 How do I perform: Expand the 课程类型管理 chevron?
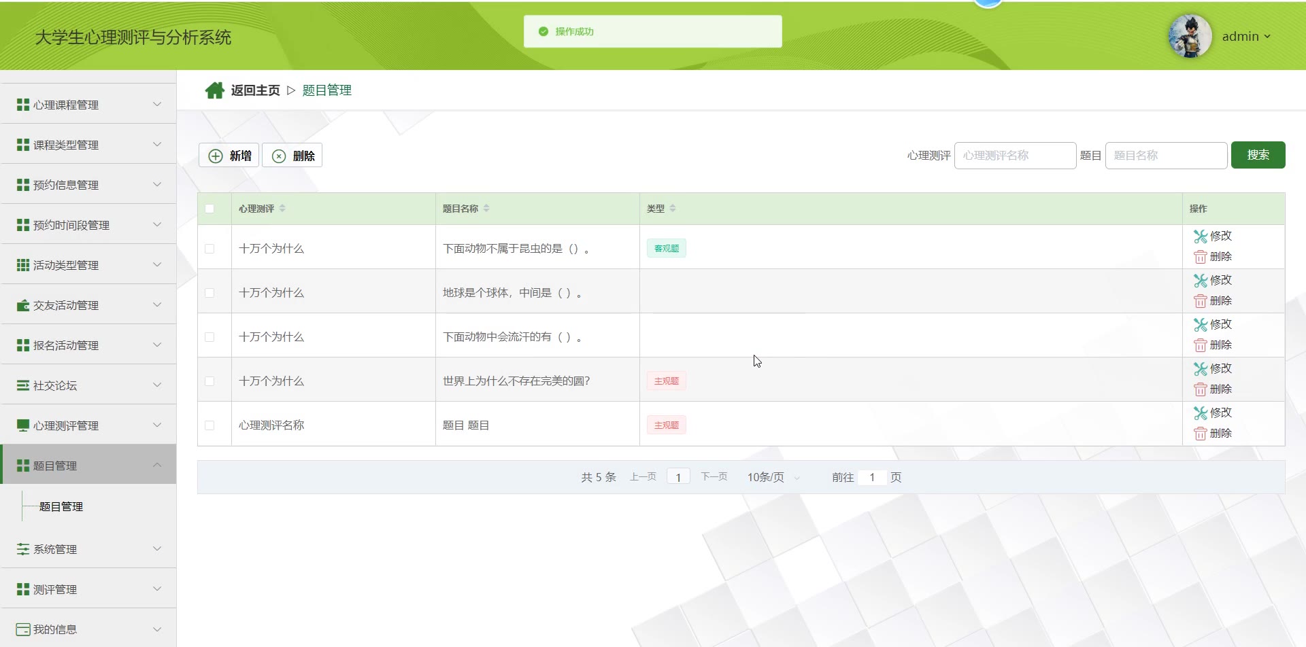click(157, 144)
